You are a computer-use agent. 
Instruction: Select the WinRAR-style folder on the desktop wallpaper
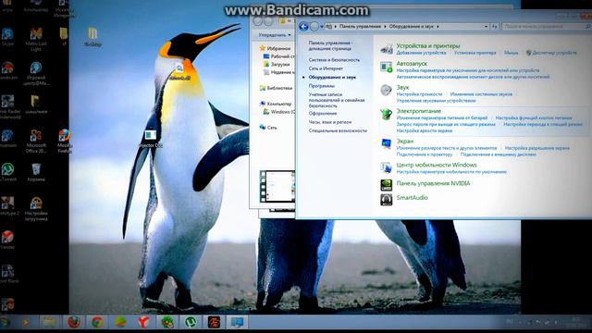coord(92,37)
